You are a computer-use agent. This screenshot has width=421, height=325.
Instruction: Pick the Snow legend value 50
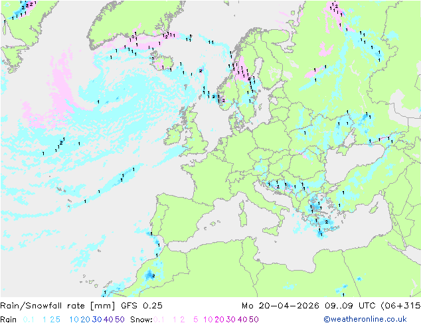(254, 320)
